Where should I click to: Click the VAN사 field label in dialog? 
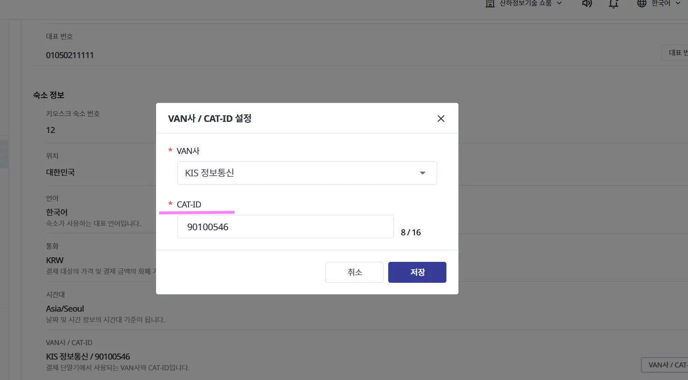[x=188, y=151]
